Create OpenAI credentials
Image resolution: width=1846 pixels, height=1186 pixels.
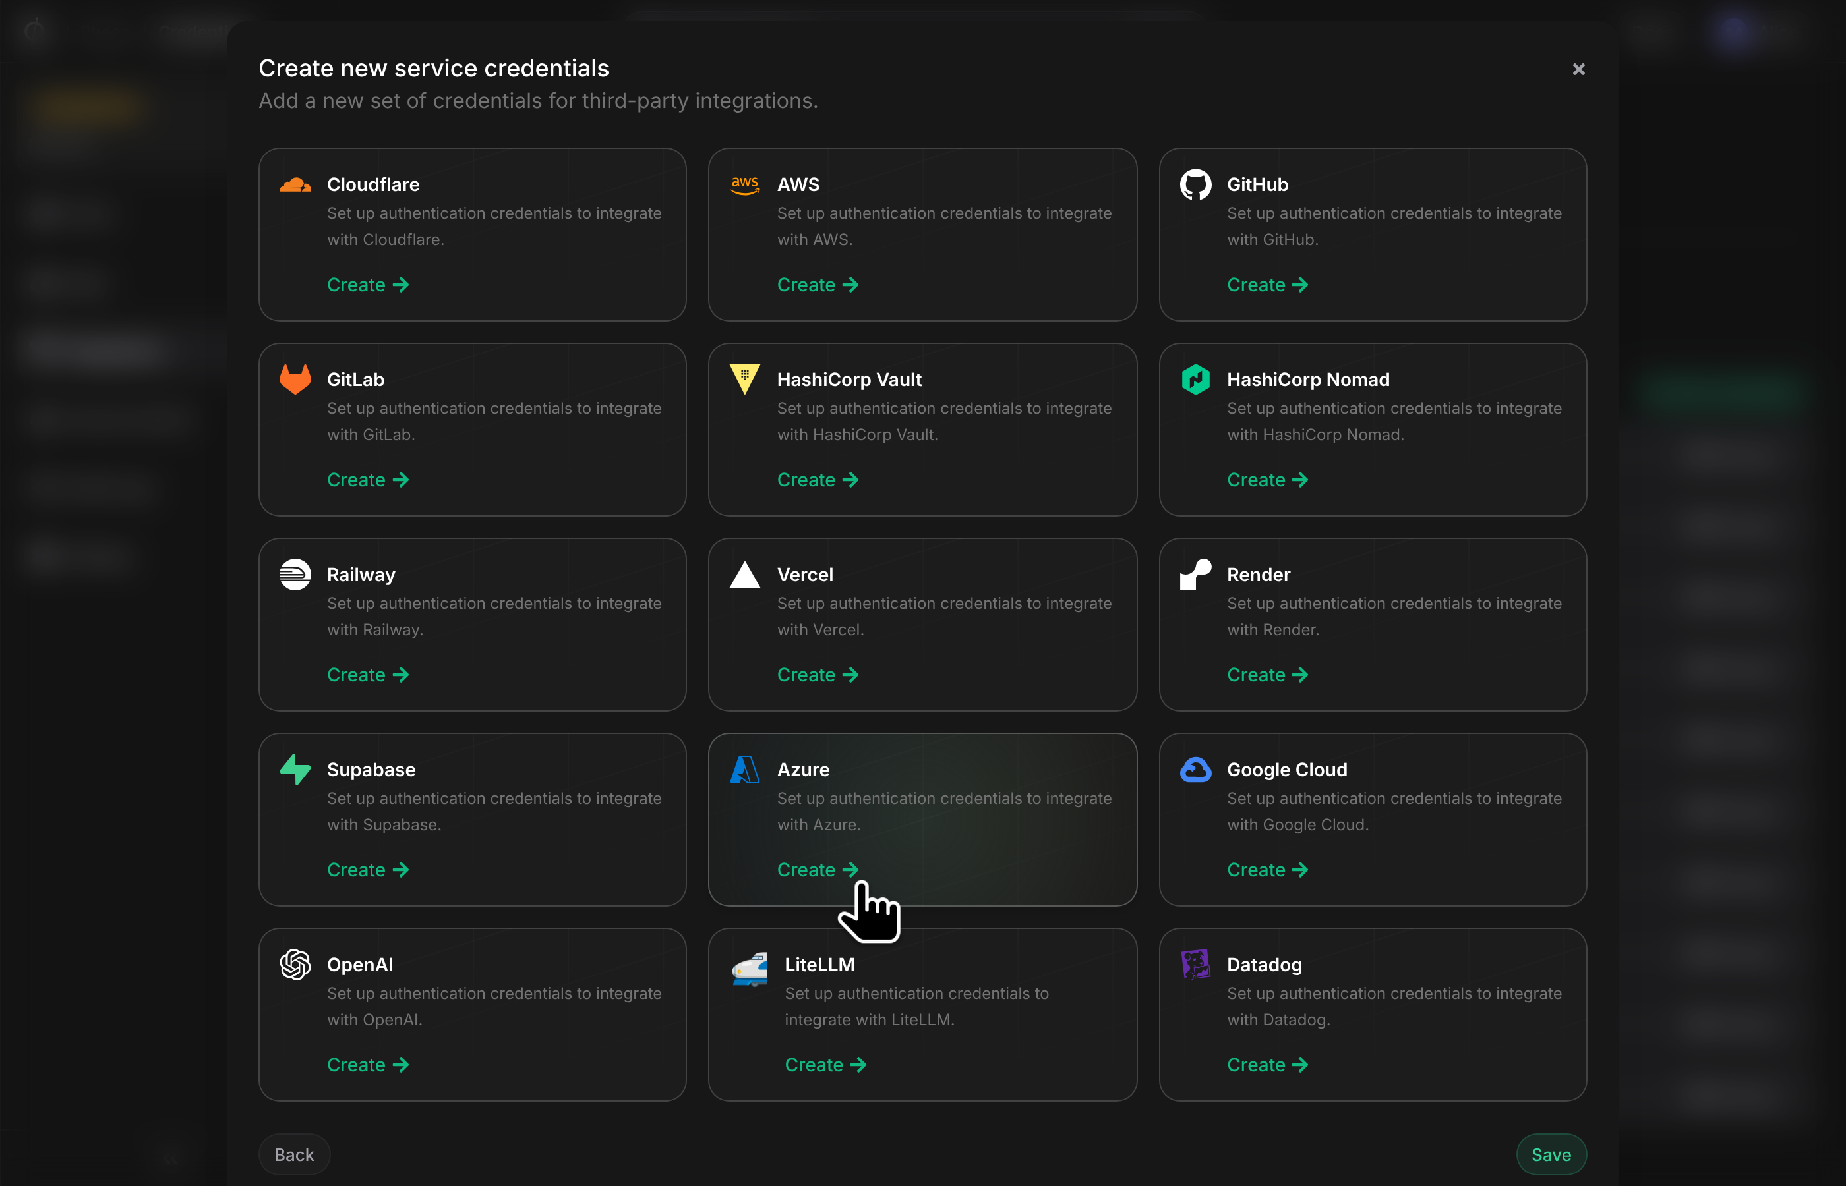click(367, 1065)
